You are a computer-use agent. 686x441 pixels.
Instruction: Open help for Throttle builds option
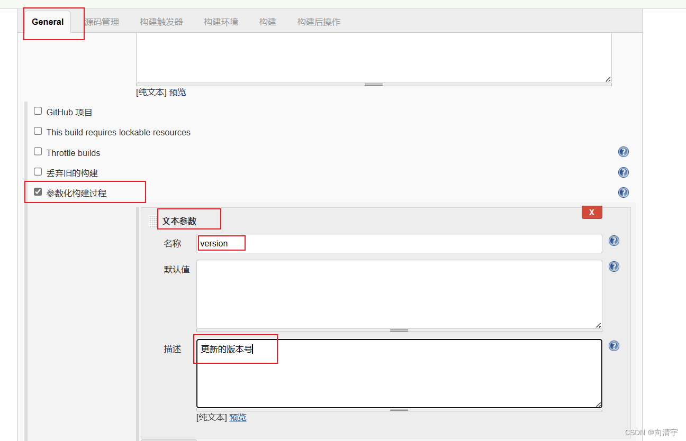tap(624, 152)
